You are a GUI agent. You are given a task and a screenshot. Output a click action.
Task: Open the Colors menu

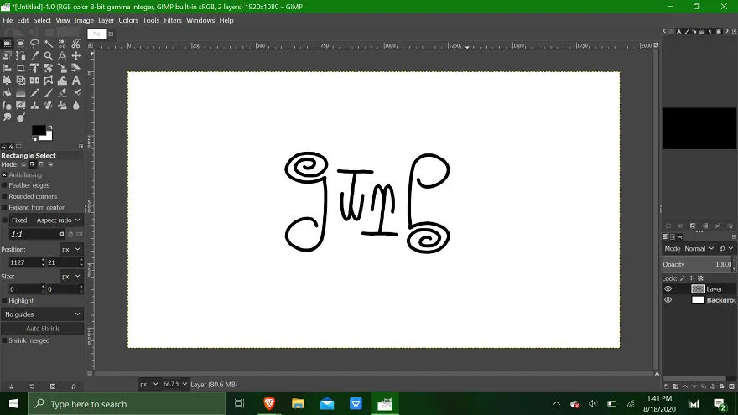(128, 20)
